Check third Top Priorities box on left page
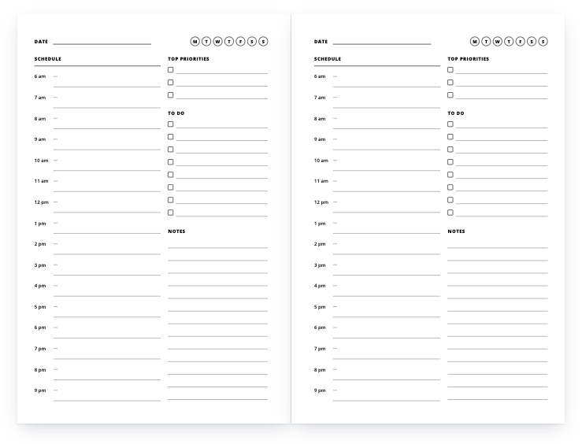The width and height of the screenshot is (582, 444). pos(171,95)
